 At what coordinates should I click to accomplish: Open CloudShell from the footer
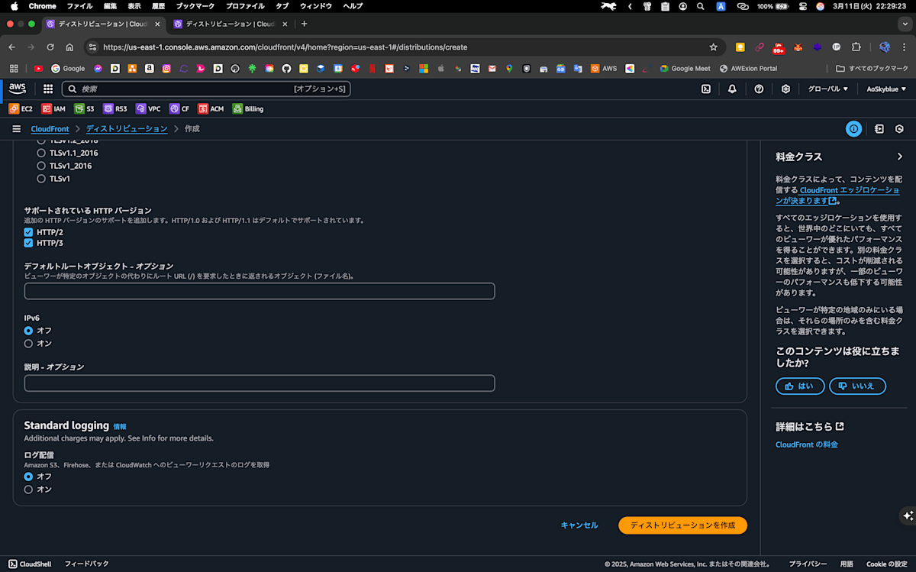tap(30, 564)
